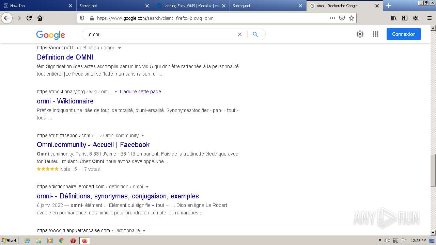The height and width of the screenshot is (245, 436).
Task: Close the omni Recherche Google tab
Action: click(377, 6)
